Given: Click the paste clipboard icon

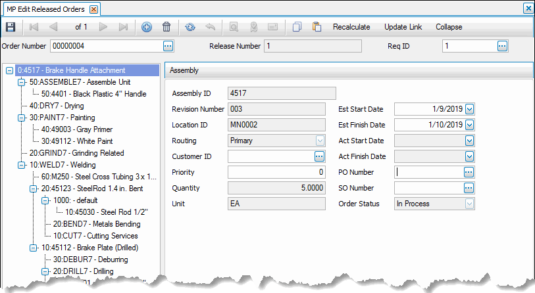Looking at the screenshot, I should [x=317, y=27].
